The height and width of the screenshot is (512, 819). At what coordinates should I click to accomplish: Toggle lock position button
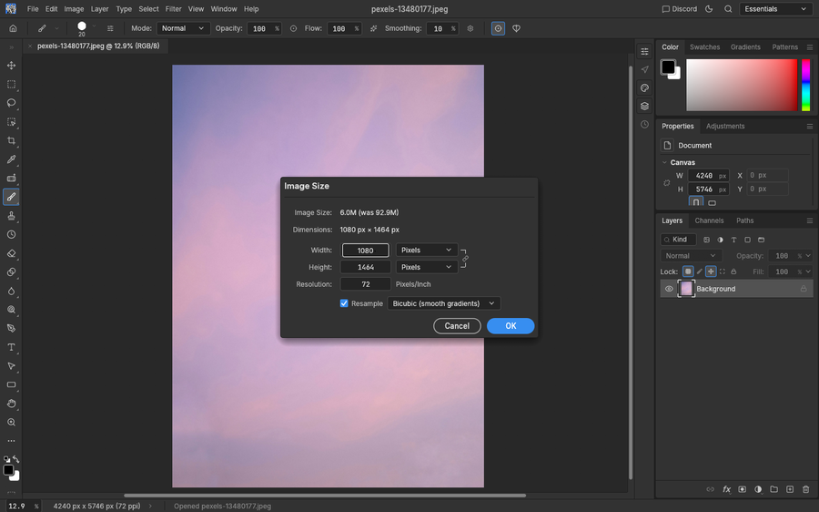point(711,271)
